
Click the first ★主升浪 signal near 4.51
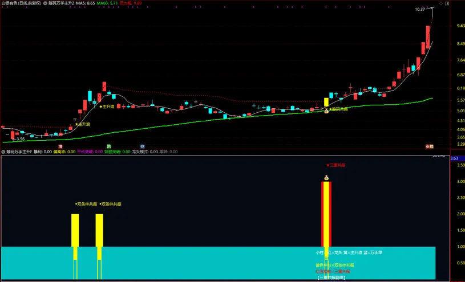coord(82,124)
